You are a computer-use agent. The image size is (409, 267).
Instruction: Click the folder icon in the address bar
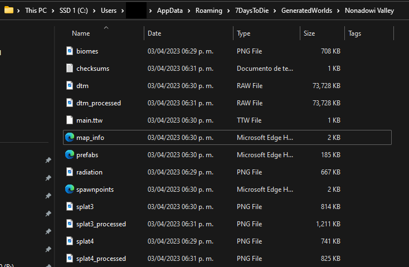click(9, 10)
